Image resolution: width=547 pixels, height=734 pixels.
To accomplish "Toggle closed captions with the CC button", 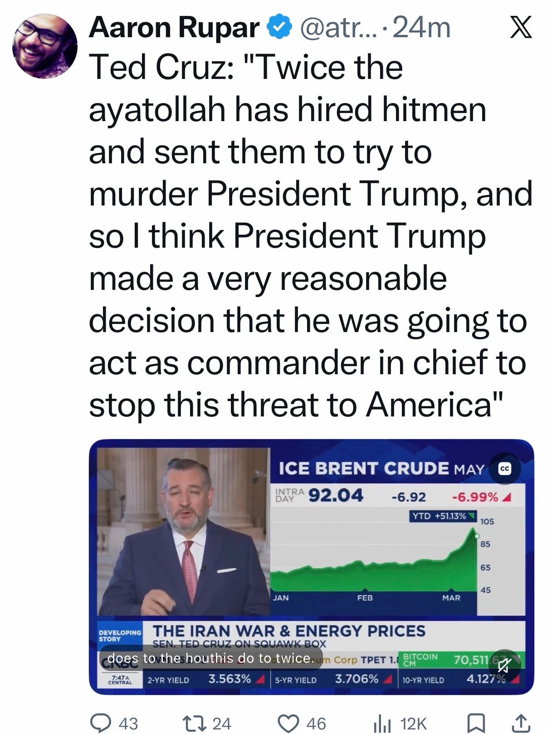I will click(x=505, y=469).
